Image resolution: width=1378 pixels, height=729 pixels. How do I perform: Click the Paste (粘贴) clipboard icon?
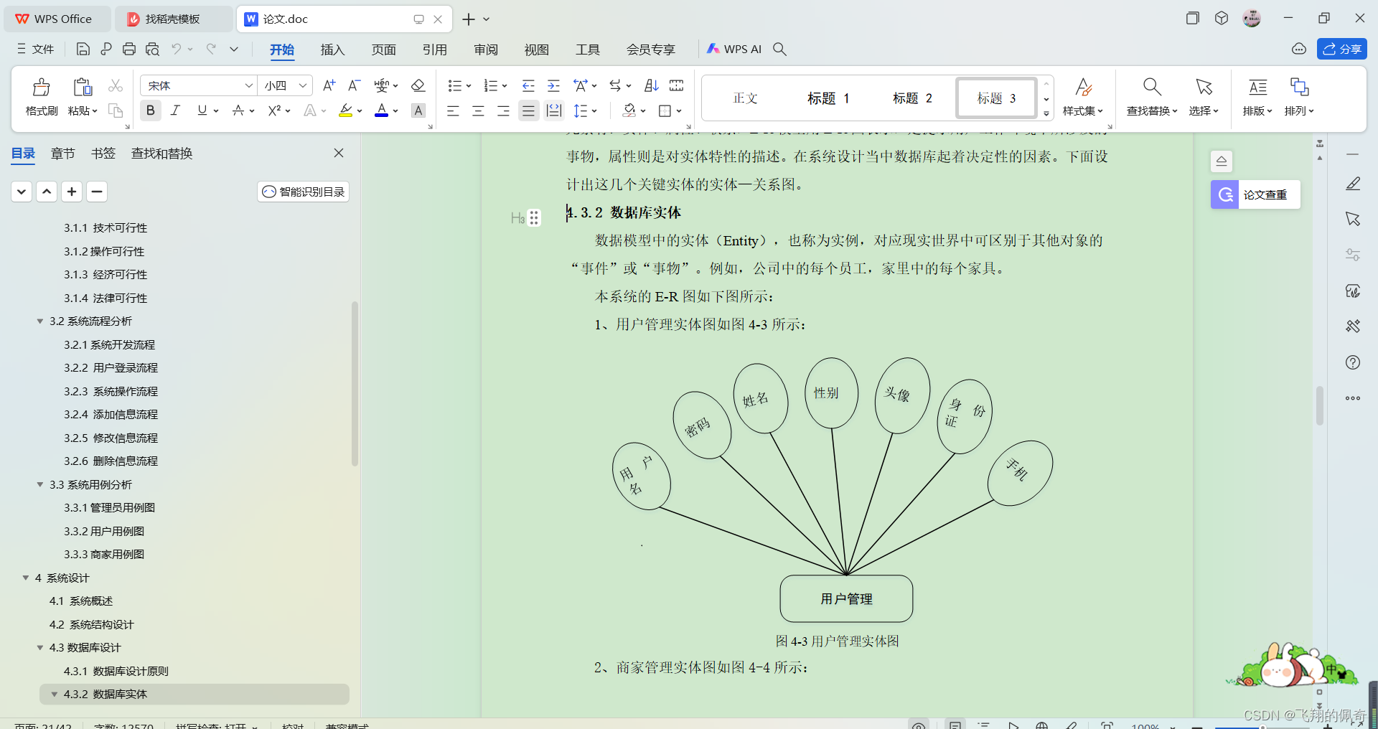point(83,88)
